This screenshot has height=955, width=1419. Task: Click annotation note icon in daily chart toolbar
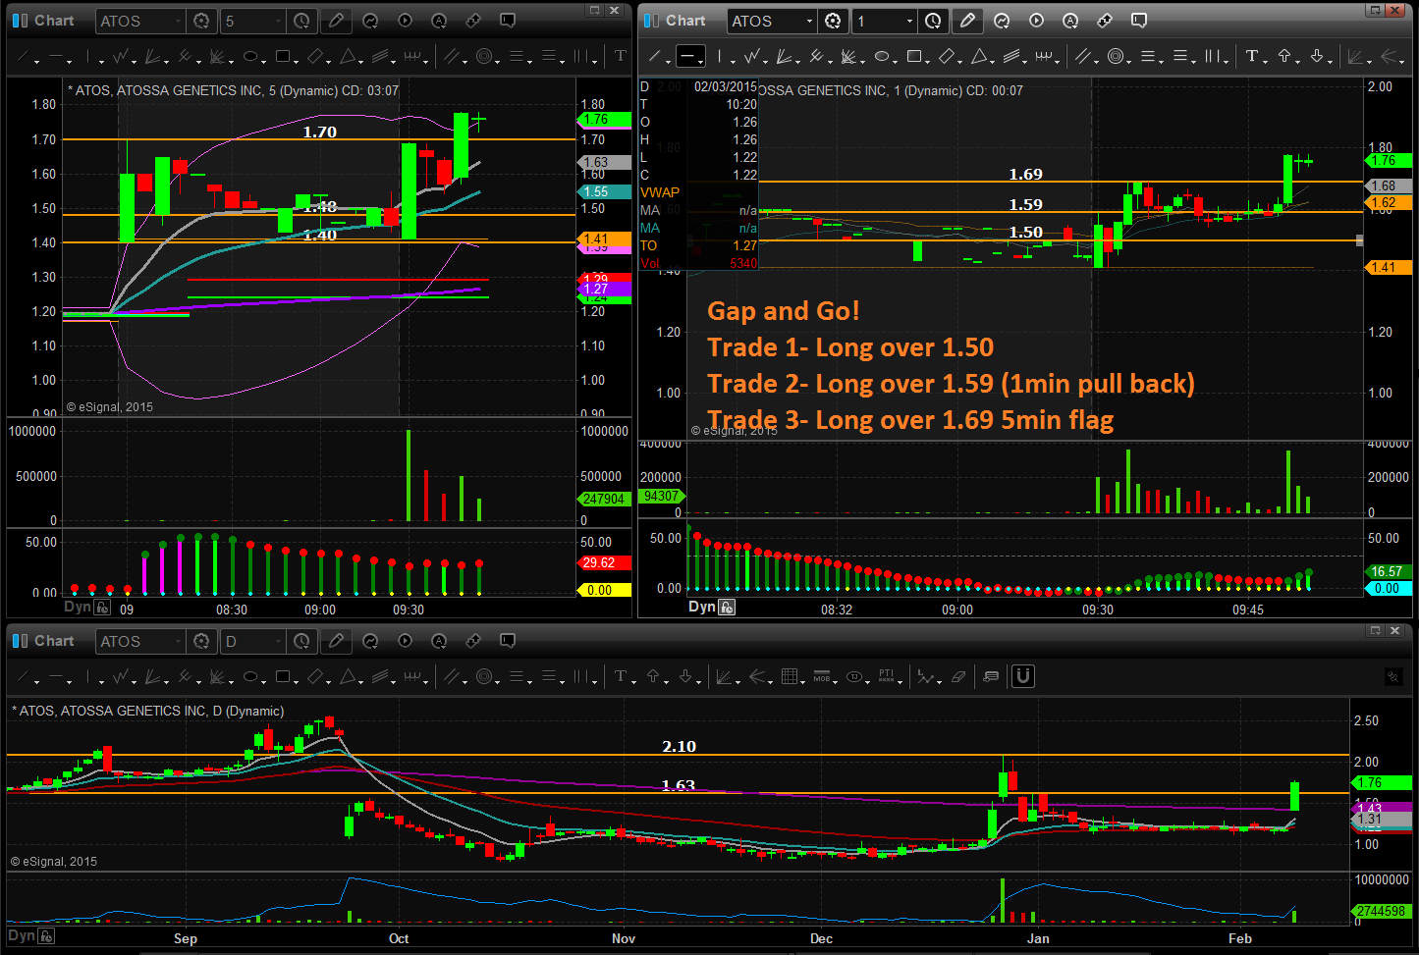coord(991,676)
